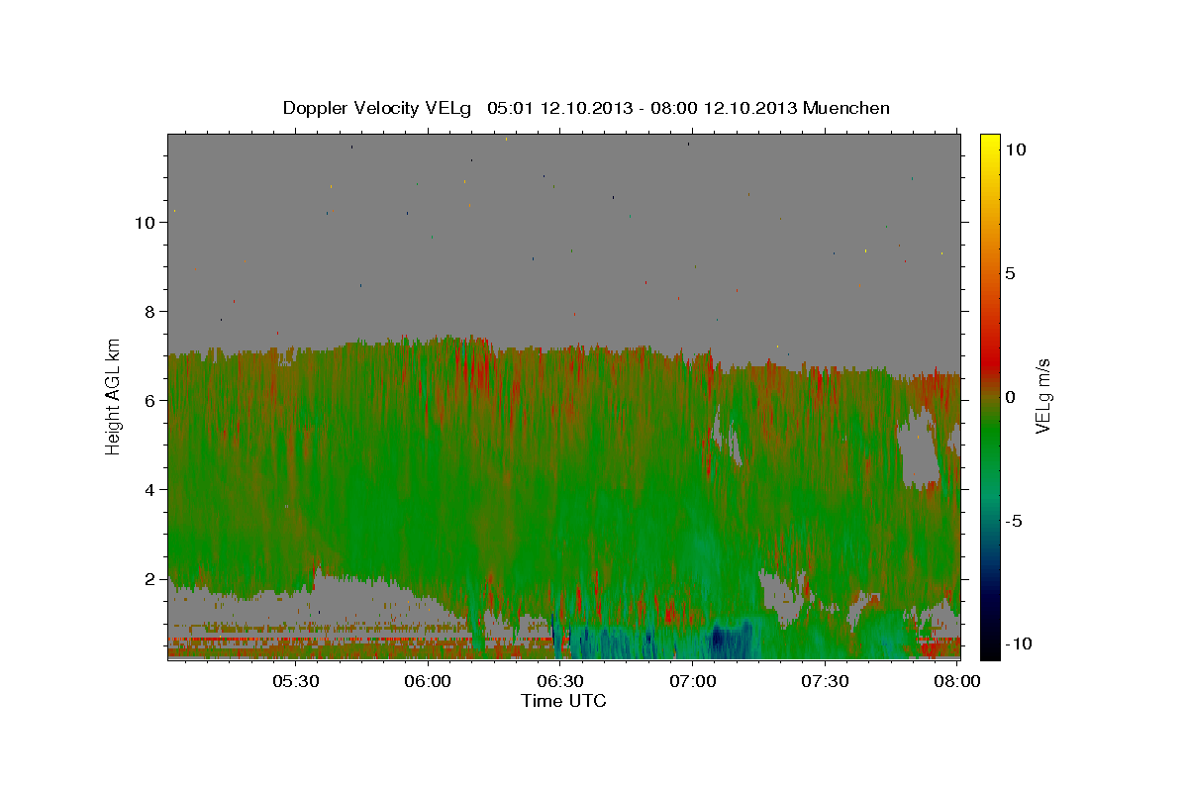The width and height of the screenshot is (1188, 792).
Task: Click the height tick label 2
Action: (150, 578)
